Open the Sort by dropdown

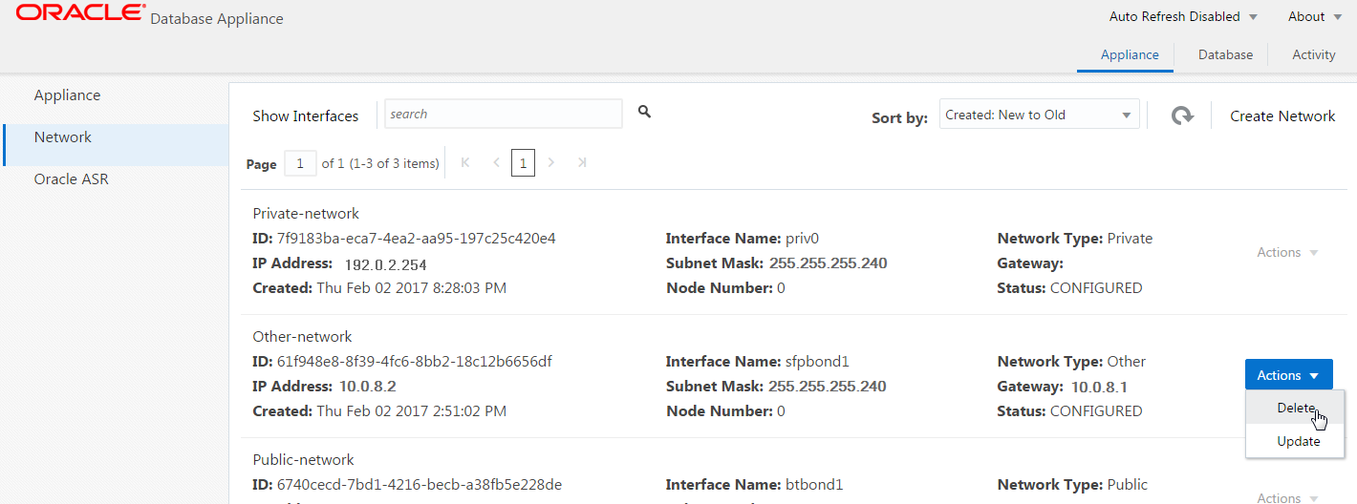click(1039, 115)
